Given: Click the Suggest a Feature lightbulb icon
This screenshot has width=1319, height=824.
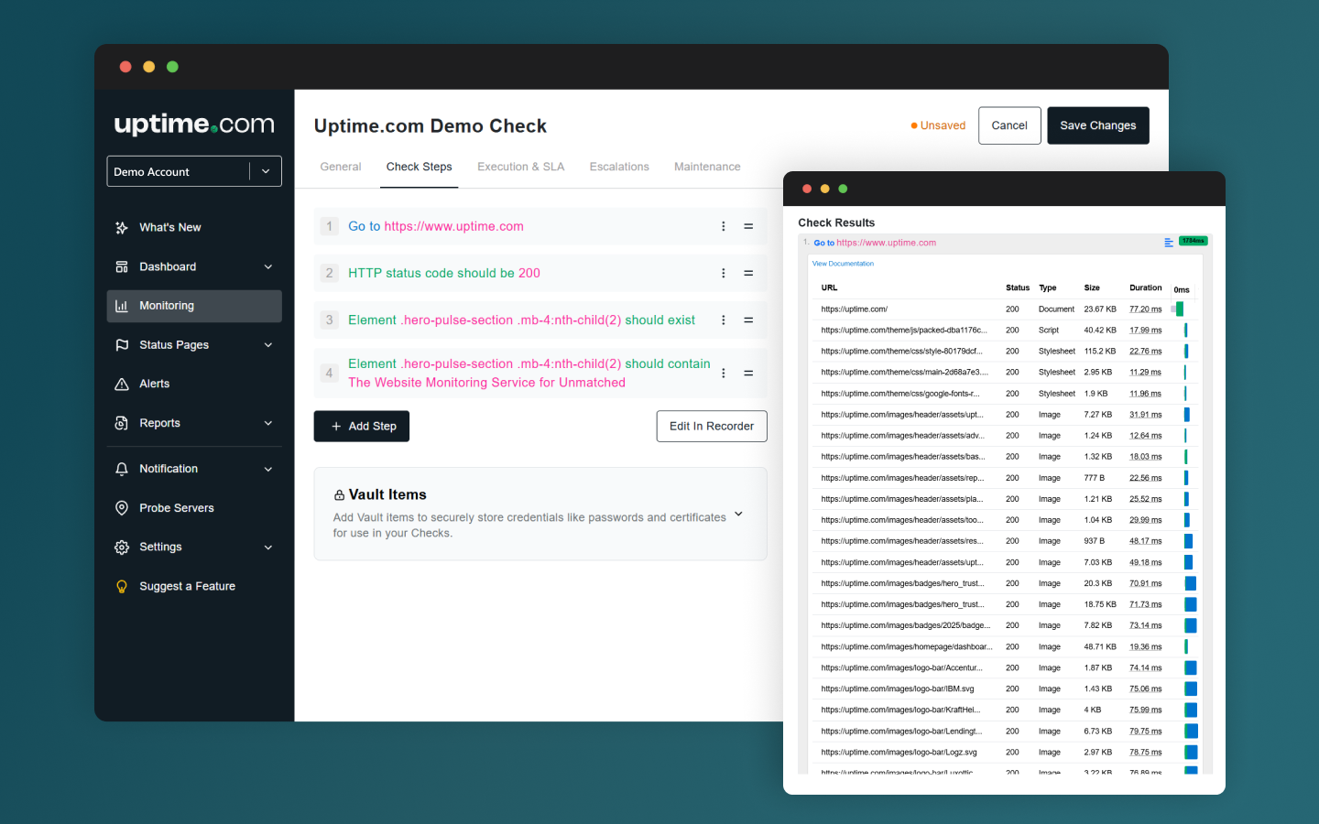Looking at the screenshot, I should point(122,587).
